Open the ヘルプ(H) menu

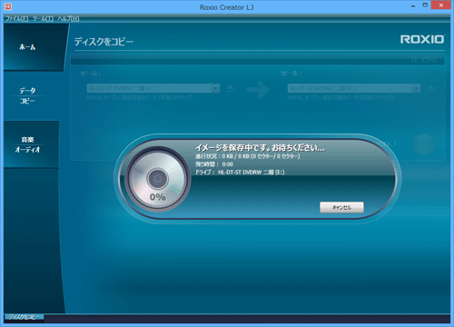pos(68,19)
